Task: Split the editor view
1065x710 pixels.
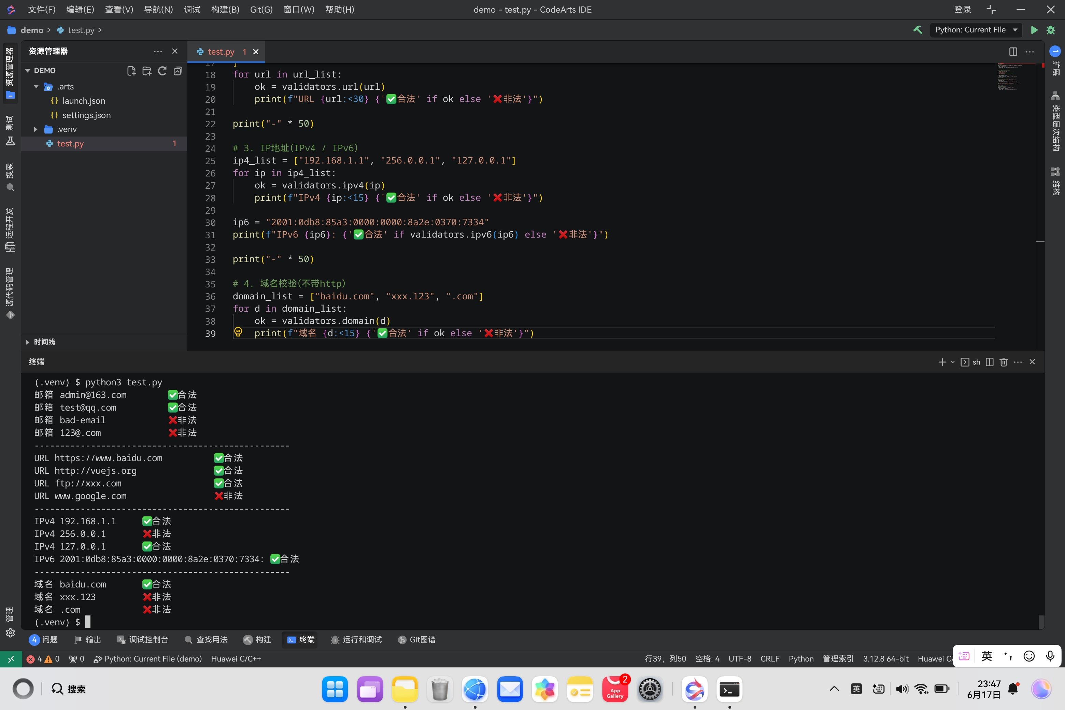Action: tap(1013, 52)
